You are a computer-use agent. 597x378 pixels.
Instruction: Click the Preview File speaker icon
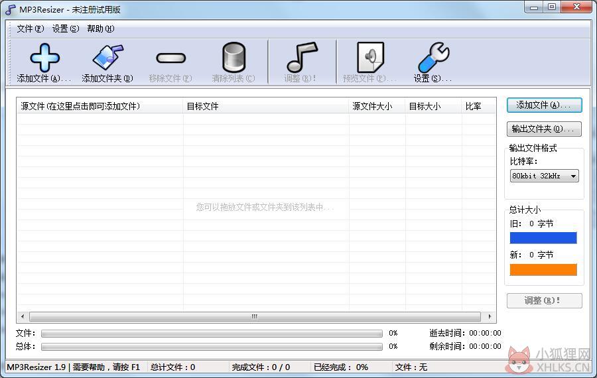tap(370, 57)
